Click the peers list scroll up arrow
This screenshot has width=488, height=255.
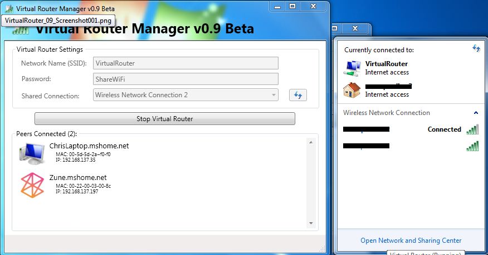[311, 142]
